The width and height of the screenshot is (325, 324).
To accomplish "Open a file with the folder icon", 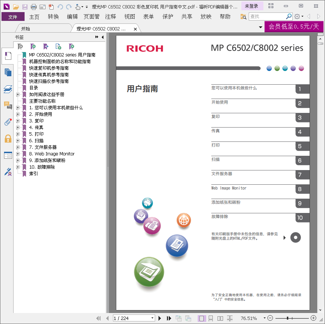I will [x=16, y=7].
